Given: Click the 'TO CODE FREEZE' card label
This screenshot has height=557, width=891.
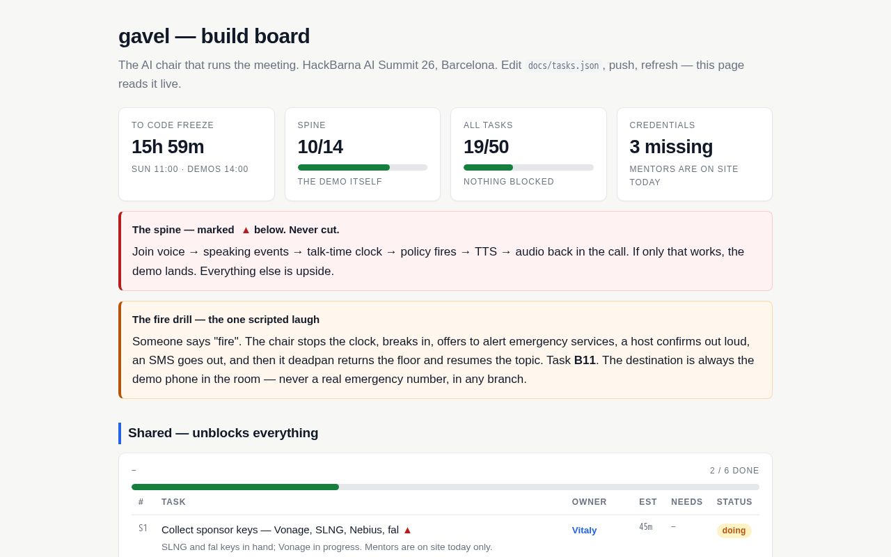Looking at the screenshot, I should [x=173, y=125].
